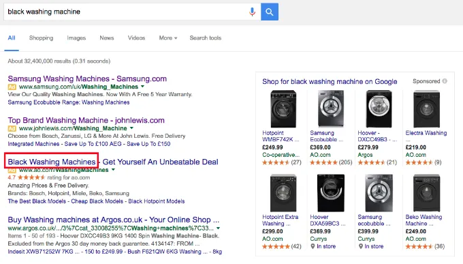The image size is (463, 264).
Task: Click the Hotpoint Extra (42) review stars
Action: (276, 246)
